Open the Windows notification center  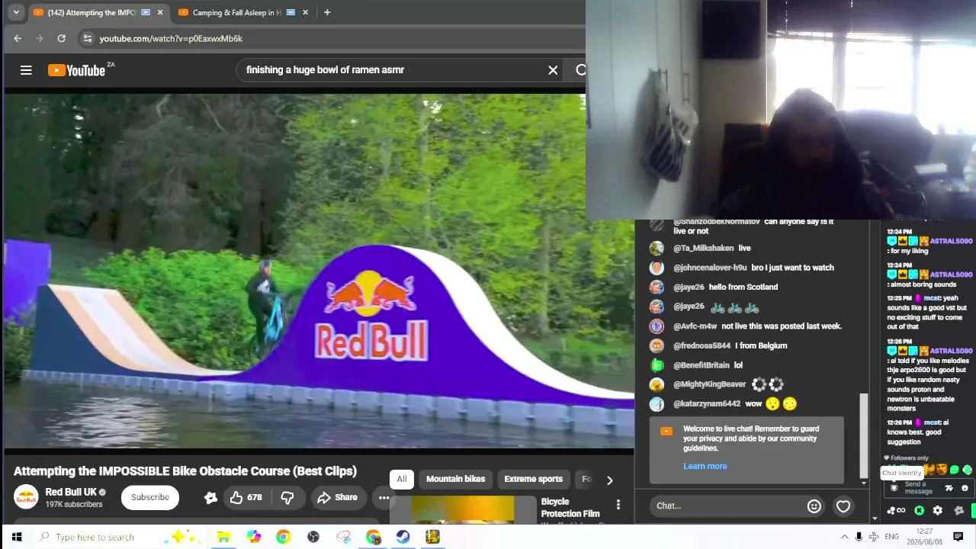point(958,537)
